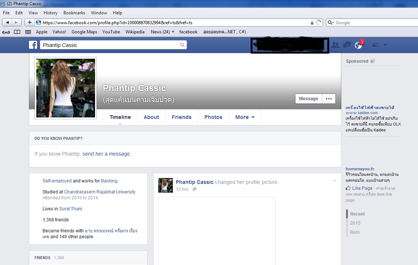418x265 pixels.
Task: Switch to the Friends tab
Action: click(182, 117)
